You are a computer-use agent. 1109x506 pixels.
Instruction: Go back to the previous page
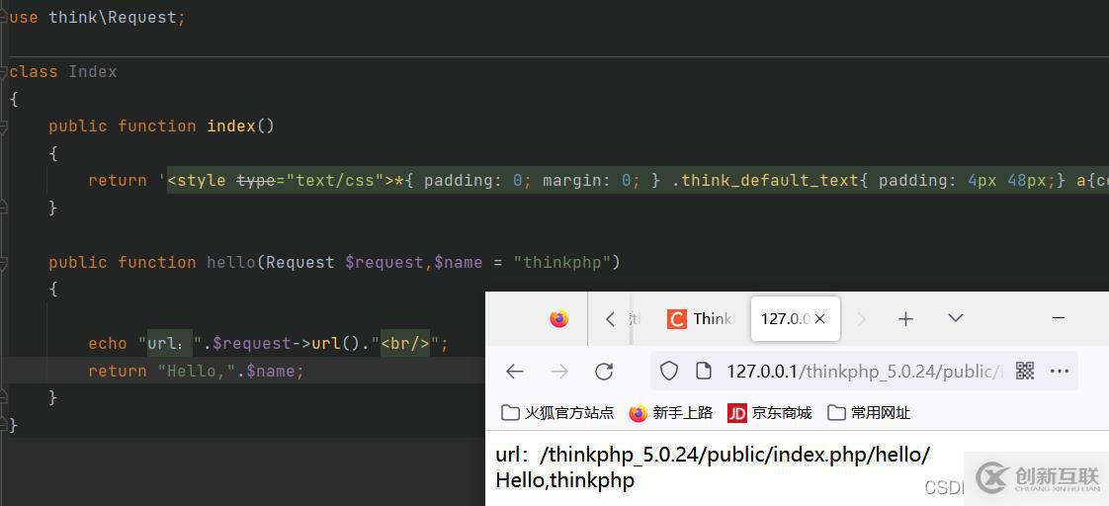pos(515,371)
